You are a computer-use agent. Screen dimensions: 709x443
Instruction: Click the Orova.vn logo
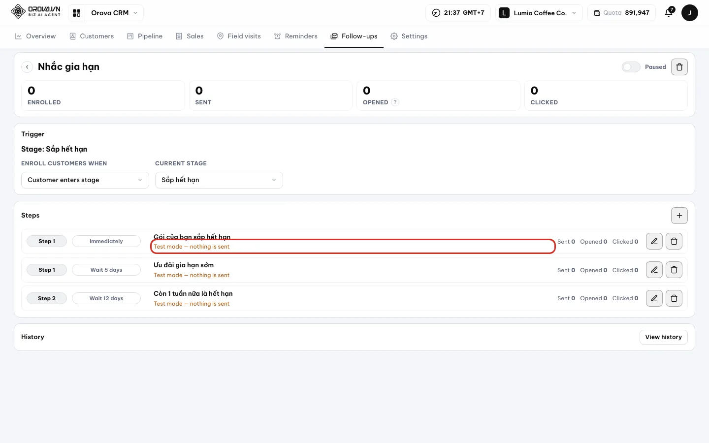pos(35,11)
